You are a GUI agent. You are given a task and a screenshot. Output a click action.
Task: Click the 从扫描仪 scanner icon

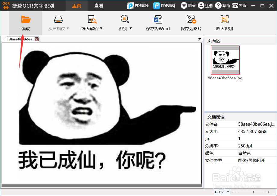pos(58,19)
